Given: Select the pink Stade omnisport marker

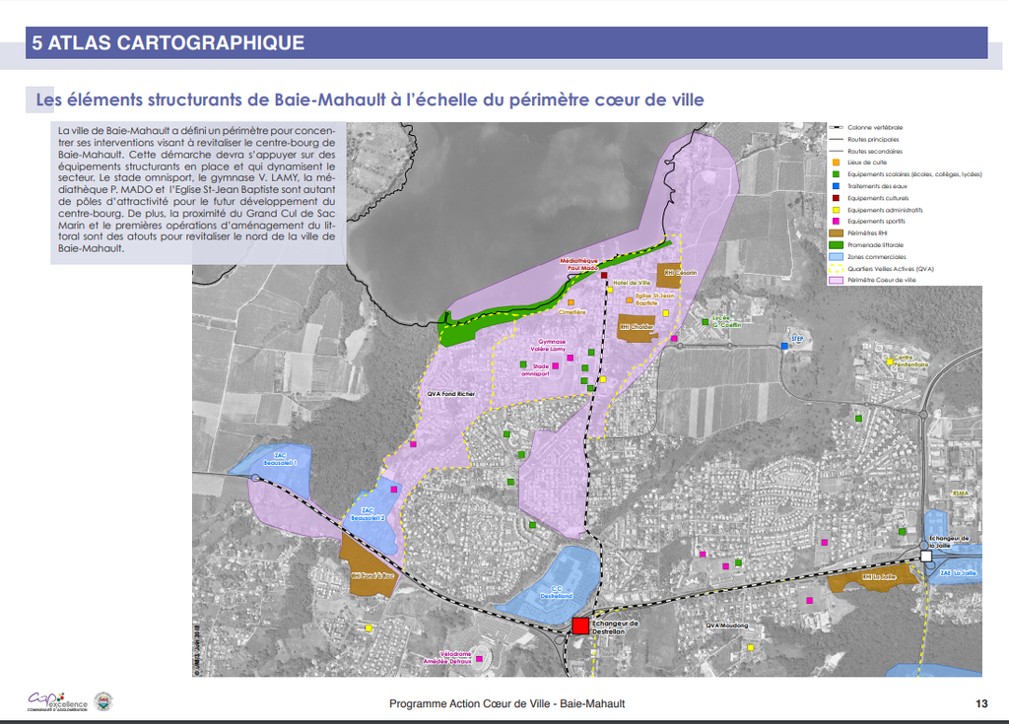Looking at the screenshot, I should [556, 366].
